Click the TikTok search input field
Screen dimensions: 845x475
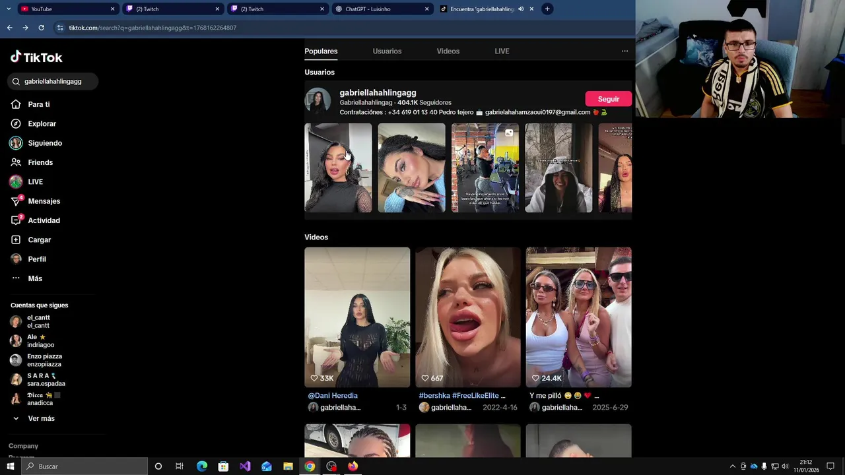click(54, 81)
